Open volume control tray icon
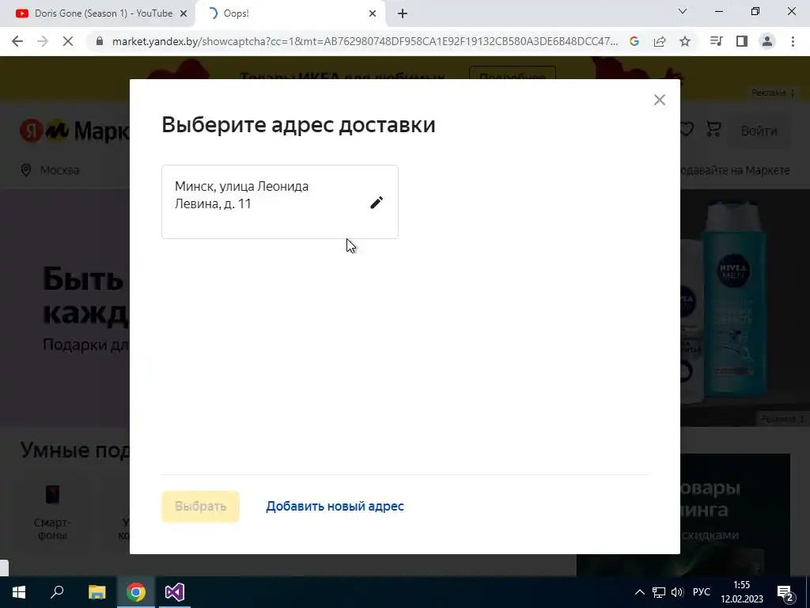Screen dimensions: 810x608 tap(677, 592)
